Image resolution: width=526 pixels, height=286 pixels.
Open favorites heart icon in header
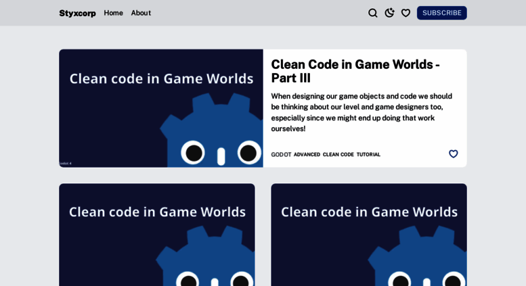406,13
